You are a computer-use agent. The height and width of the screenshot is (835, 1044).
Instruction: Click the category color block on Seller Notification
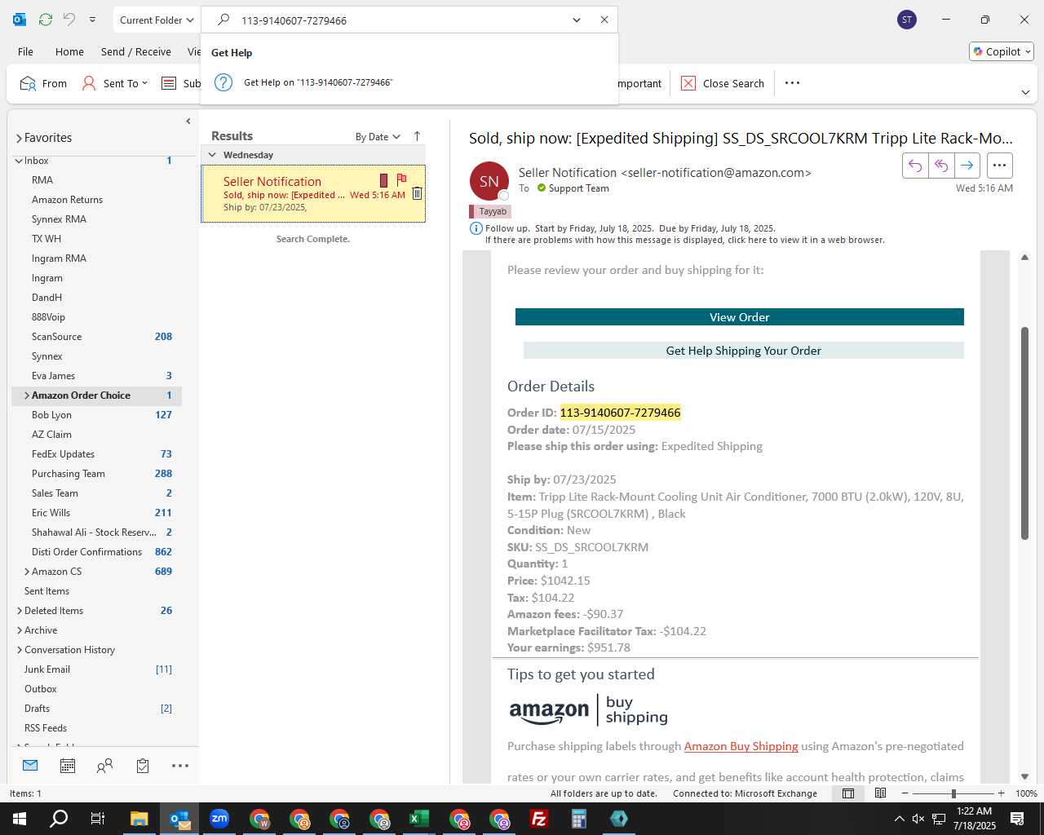point(383,180)
